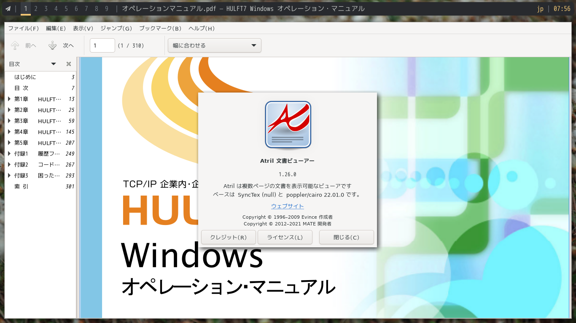This screenshot has height=323, width=576.
Task: Open the ブックマーク(B) menu
Action: click(x=160, y=28)
